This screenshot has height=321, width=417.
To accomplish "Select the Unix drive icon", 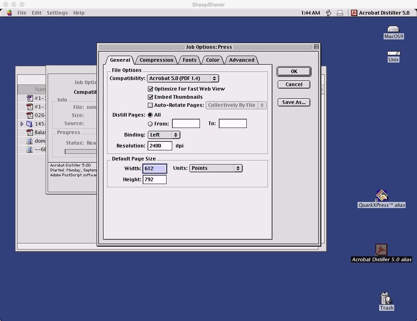I will [393, 53].
